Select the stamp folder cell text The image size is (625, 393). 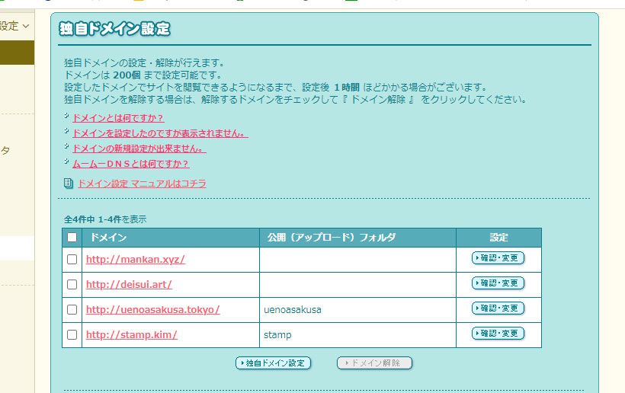pyautogui.click(x=277, y=335)
